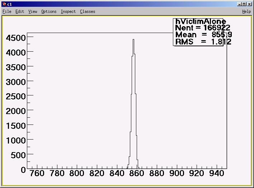This screenshot has width=254, height=188.
Task: Minimize the c1 canvas window
Action: 239,4
